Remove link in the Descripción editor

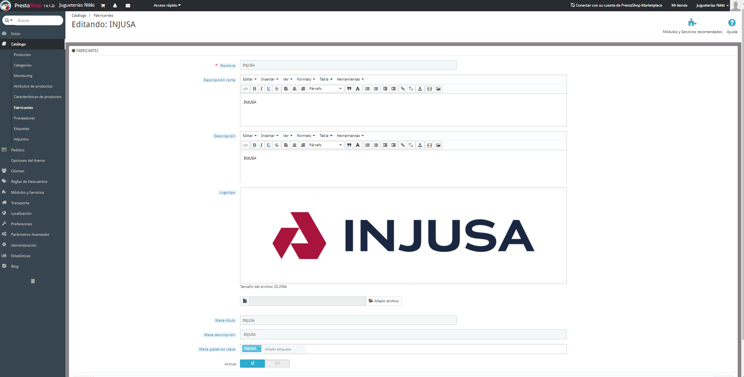coord(411,145)
